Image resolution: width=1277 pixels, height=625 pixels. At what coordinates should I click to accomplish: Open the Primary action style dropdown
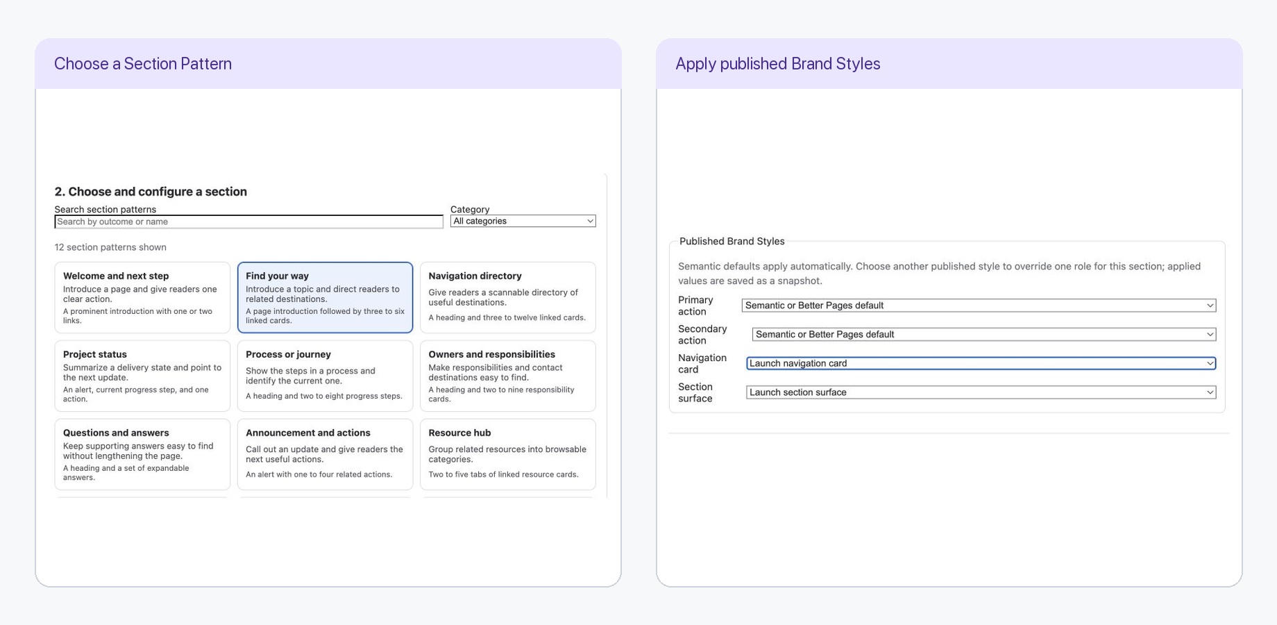(x=979, y=306)
